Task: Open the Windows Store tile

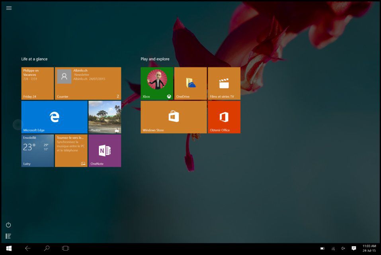Action: pos(173,117)
